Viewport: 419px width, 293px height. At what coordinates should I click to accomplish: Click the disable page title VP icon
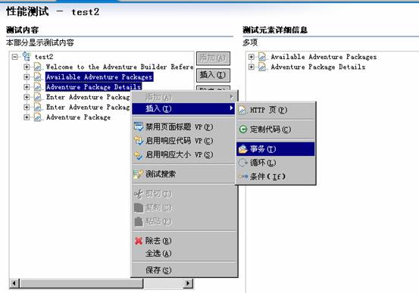click(x=139, y=126)
